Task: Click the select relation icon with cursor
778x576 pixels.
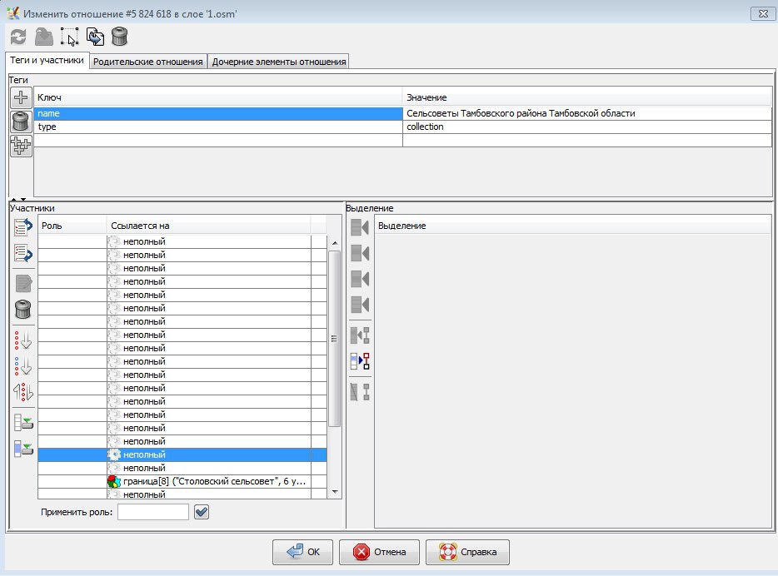Action: (69, 37)
